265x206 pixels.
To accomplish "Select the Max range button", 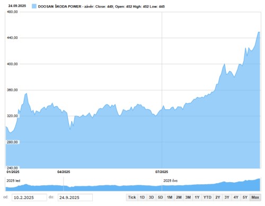I will [255, 198].
